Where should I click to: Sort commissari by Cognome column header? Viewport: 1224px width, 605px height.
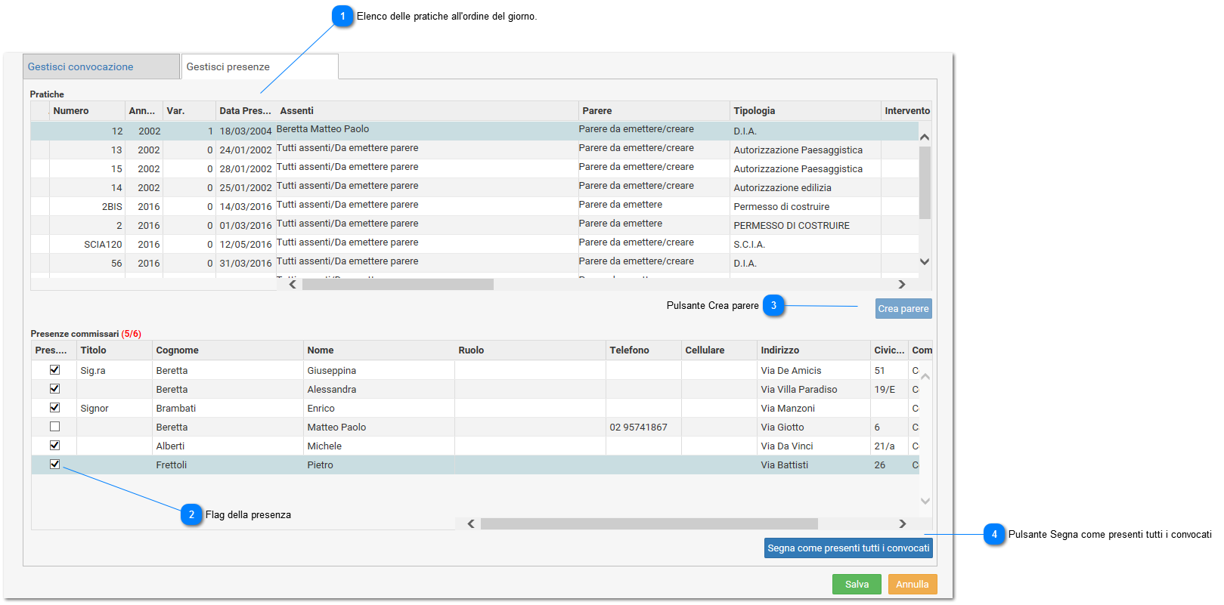pyautogui.click(x=228, y=350)
